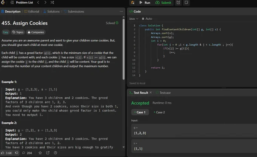This screenshot has height=157, width=257.
Task: Pick a random problem shuffle icon
Action: click(52, 3)
